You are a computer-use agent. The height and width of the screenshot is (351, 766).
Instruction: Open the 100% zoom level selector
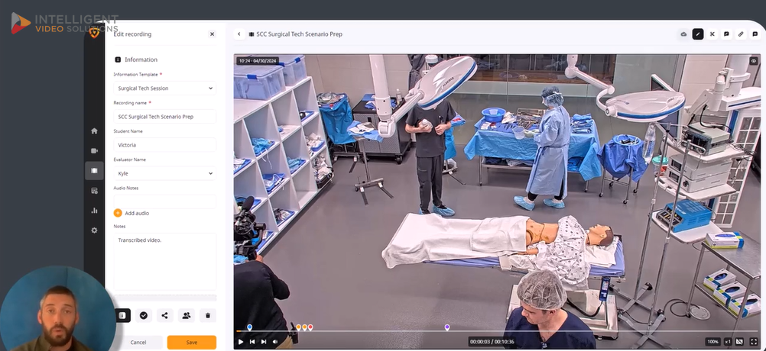pos(712,342)
